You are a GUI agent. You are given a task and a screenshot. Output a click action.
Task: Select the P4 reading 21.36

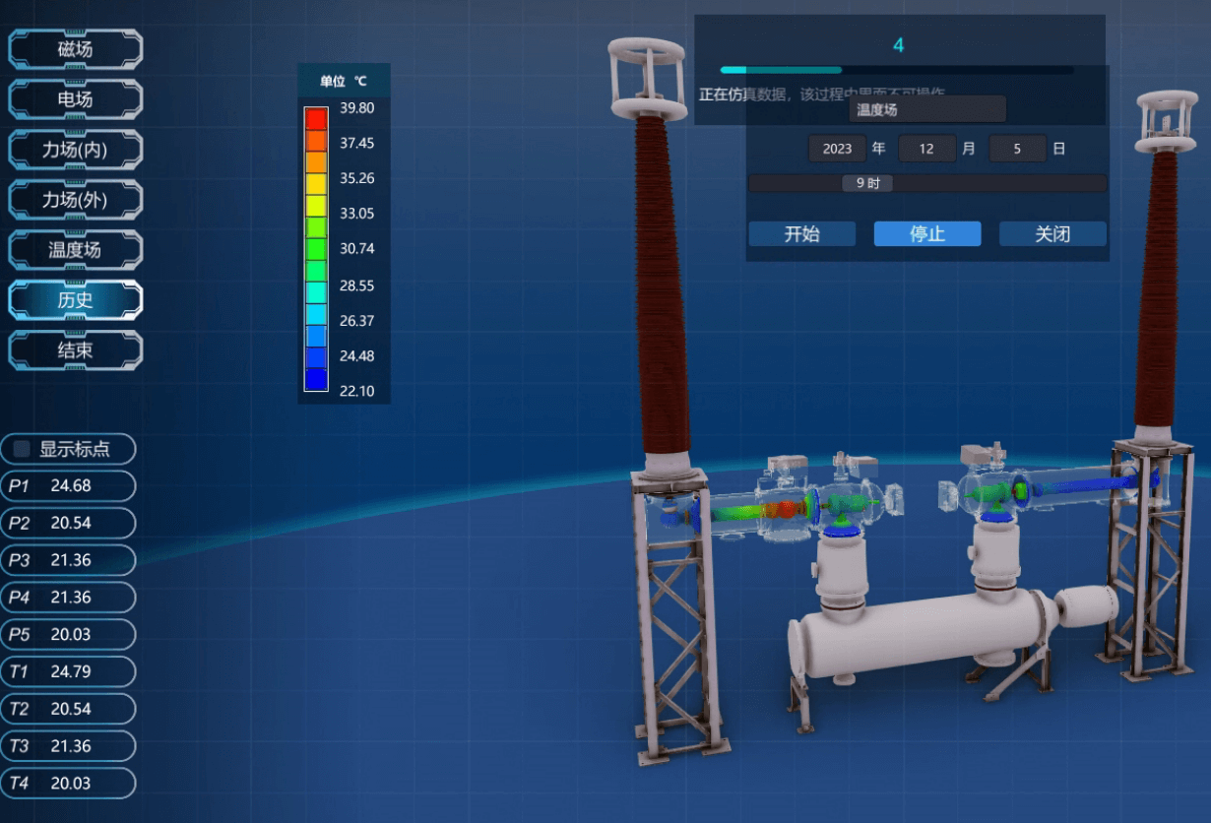[68, 598]
